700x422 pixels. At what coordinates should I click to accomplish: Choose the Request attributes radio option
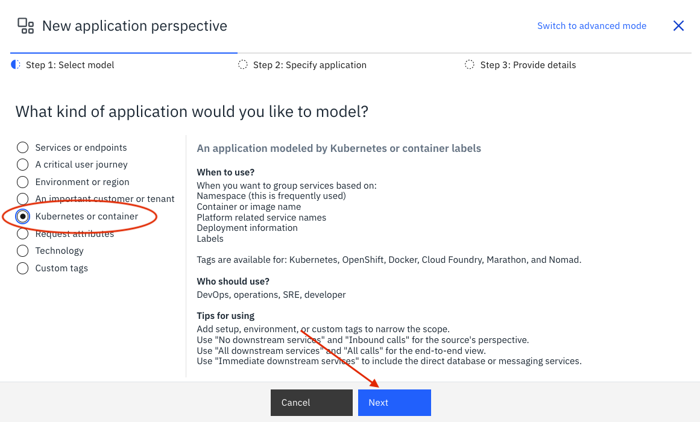[22, 233]
